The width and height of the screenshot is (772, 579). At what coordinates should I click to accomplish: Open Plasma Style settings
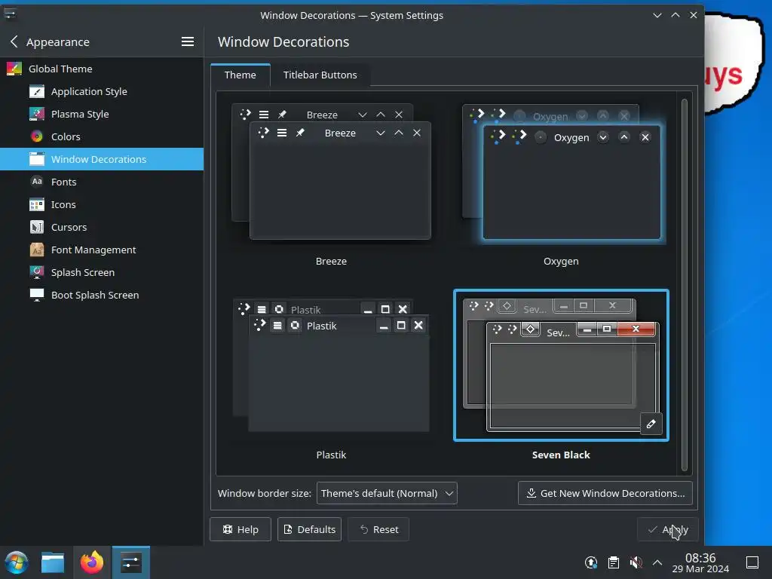(102, 115)
